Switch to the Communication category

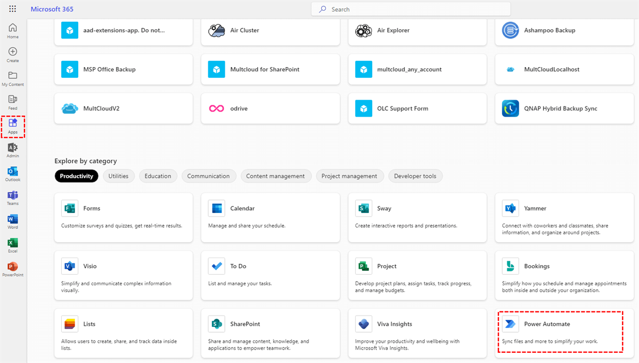click(x=209, y=176)
